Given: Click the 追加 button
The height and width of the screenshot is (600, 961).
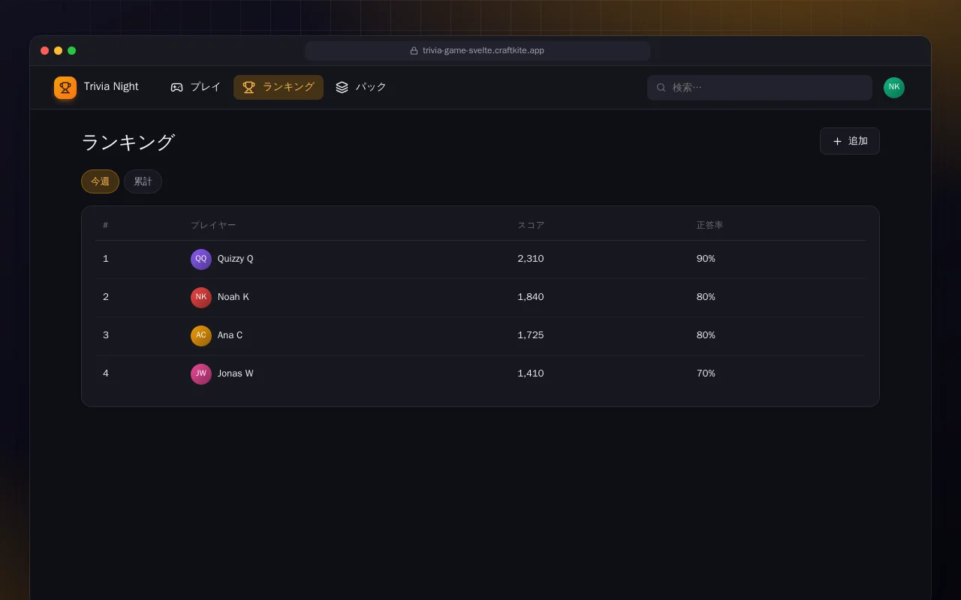Looking at the screenshot, I should (850, 141).
